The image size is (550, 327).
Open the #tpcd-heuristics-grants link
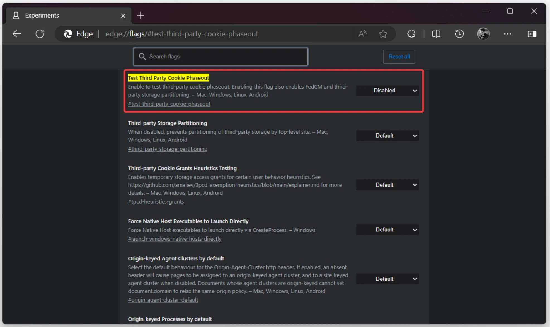(x=156, y=201)
